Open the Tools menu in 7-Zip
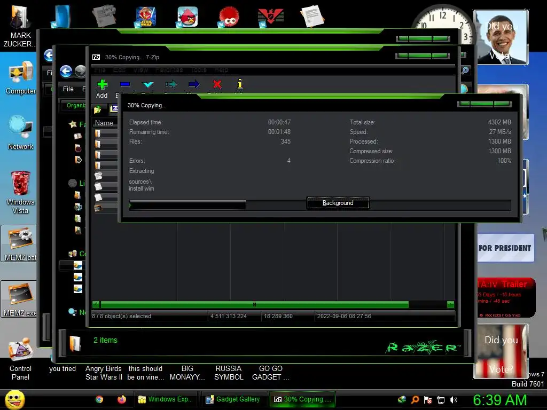547x410 pixels. click(199, 70)
